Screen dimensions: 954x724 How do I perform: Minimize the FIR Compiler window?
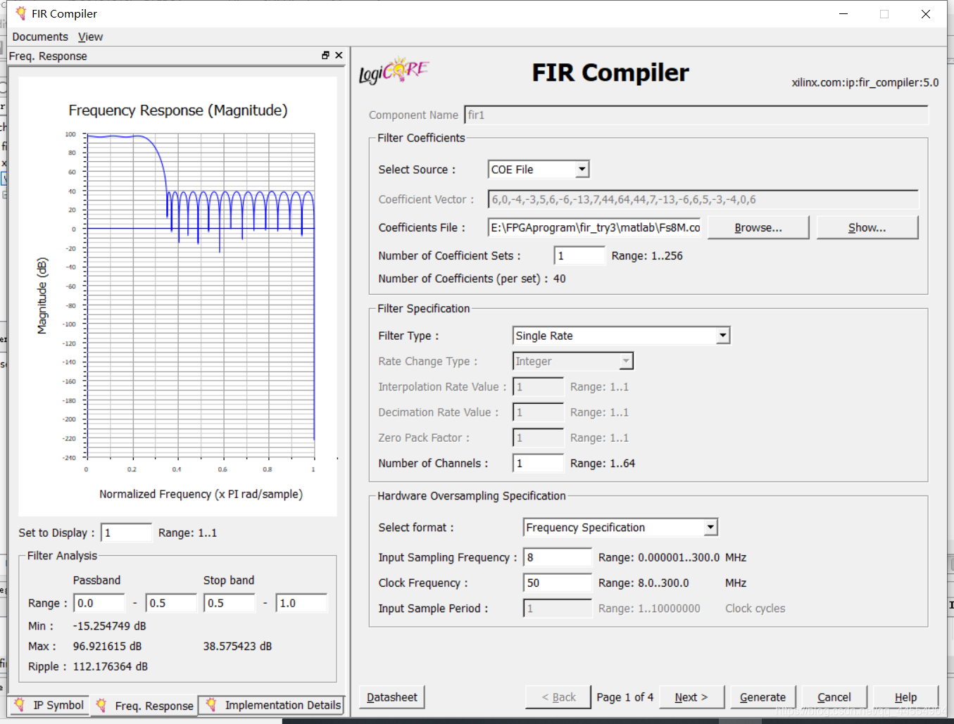pyautogui.click(x=843, y=14)
